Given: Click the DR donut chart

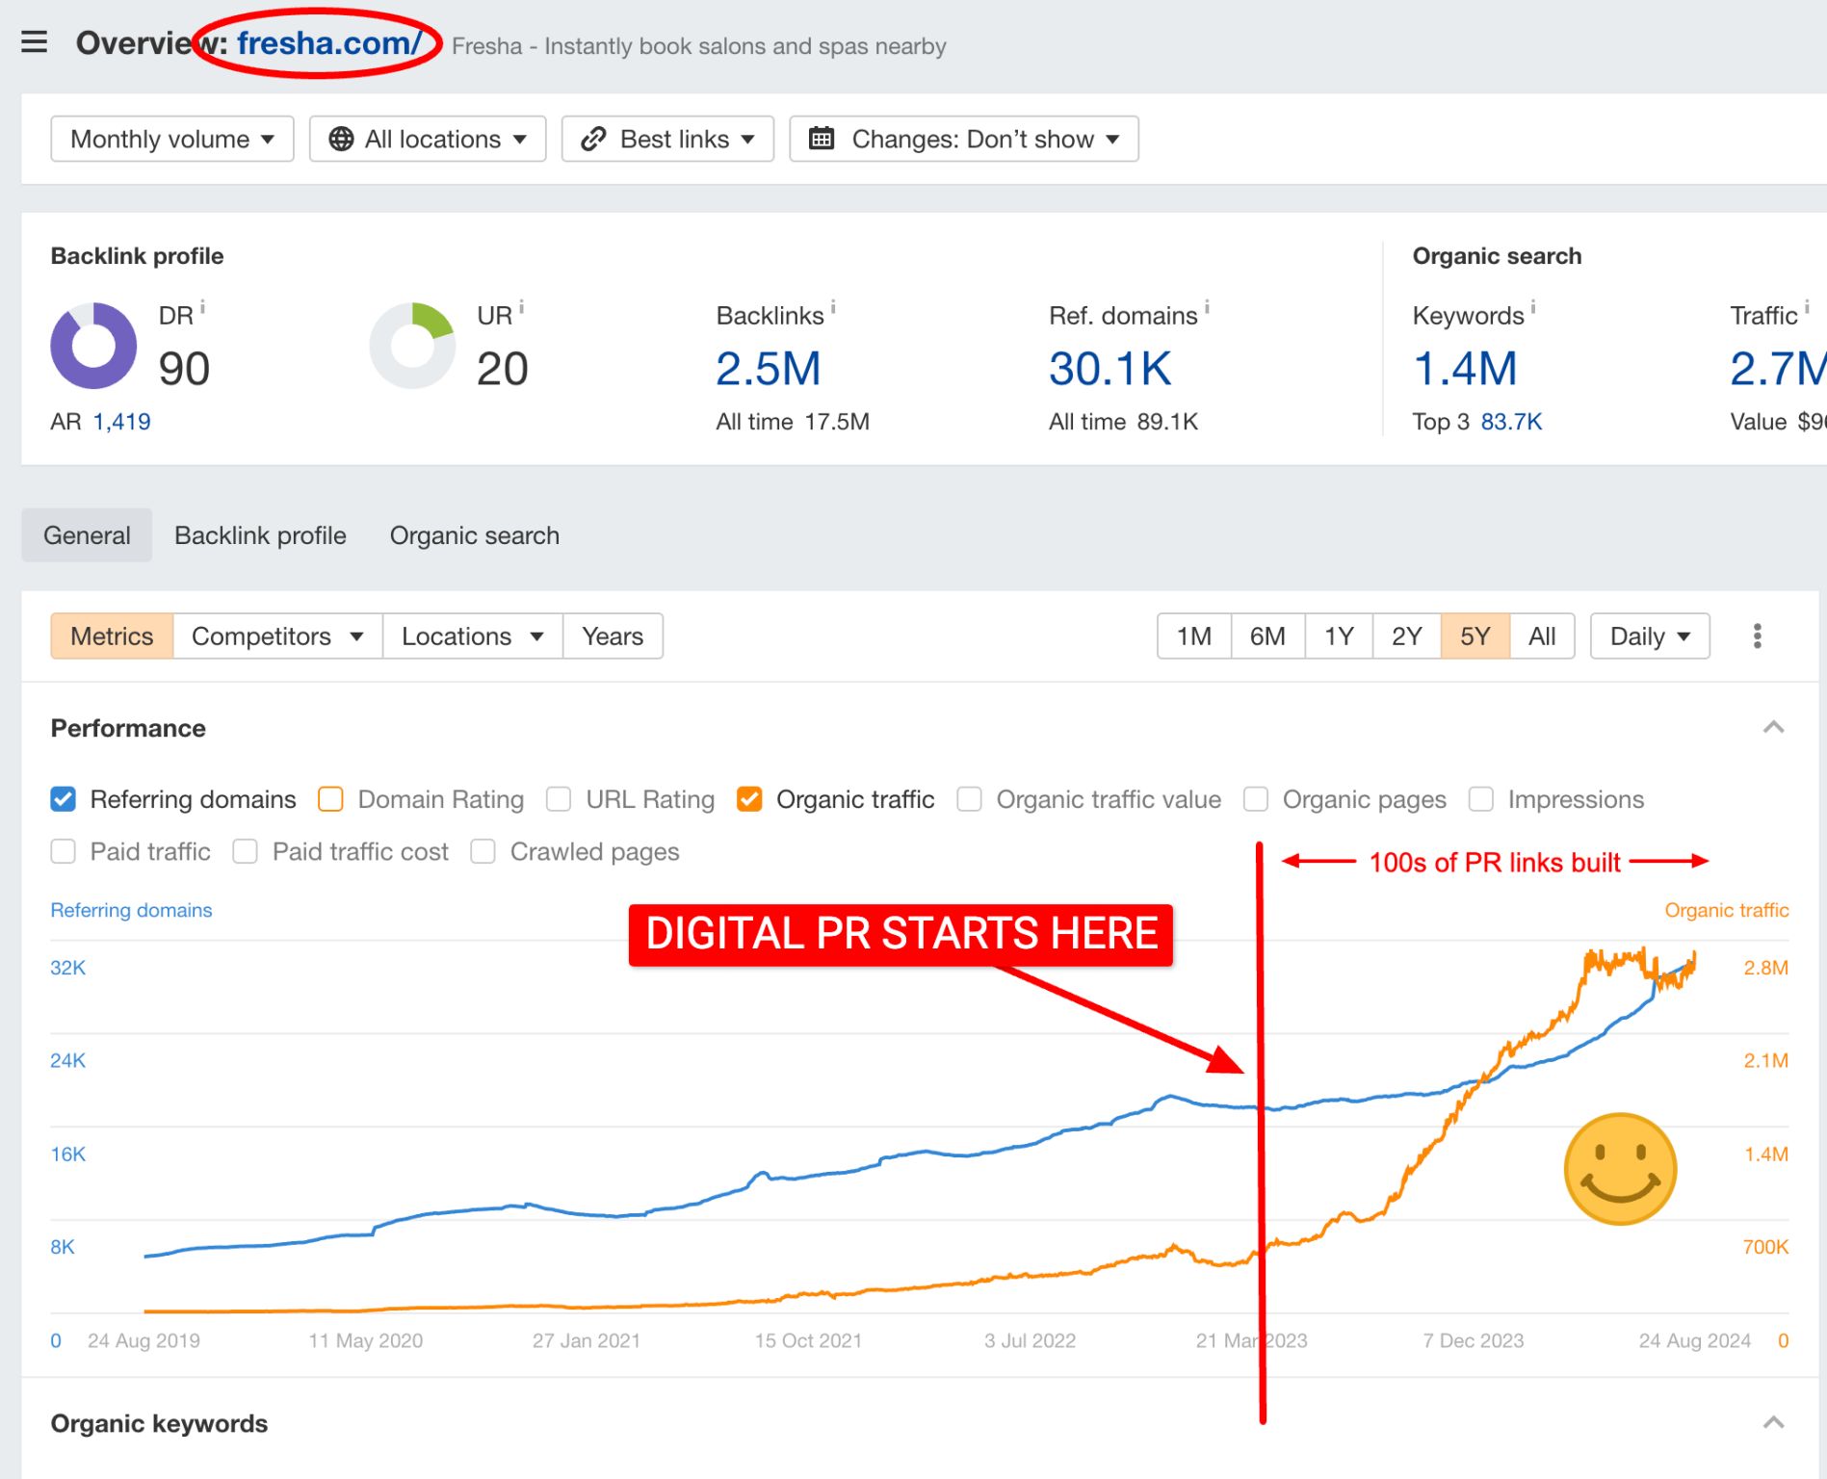Looking at the screenshot, I should (x=93, y=346).
